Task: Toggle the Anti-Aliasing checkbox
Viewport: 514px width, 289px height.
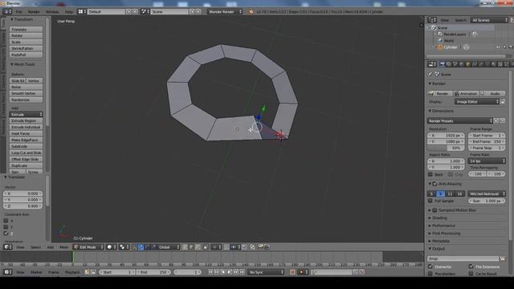Action: (x=434, y=184)
